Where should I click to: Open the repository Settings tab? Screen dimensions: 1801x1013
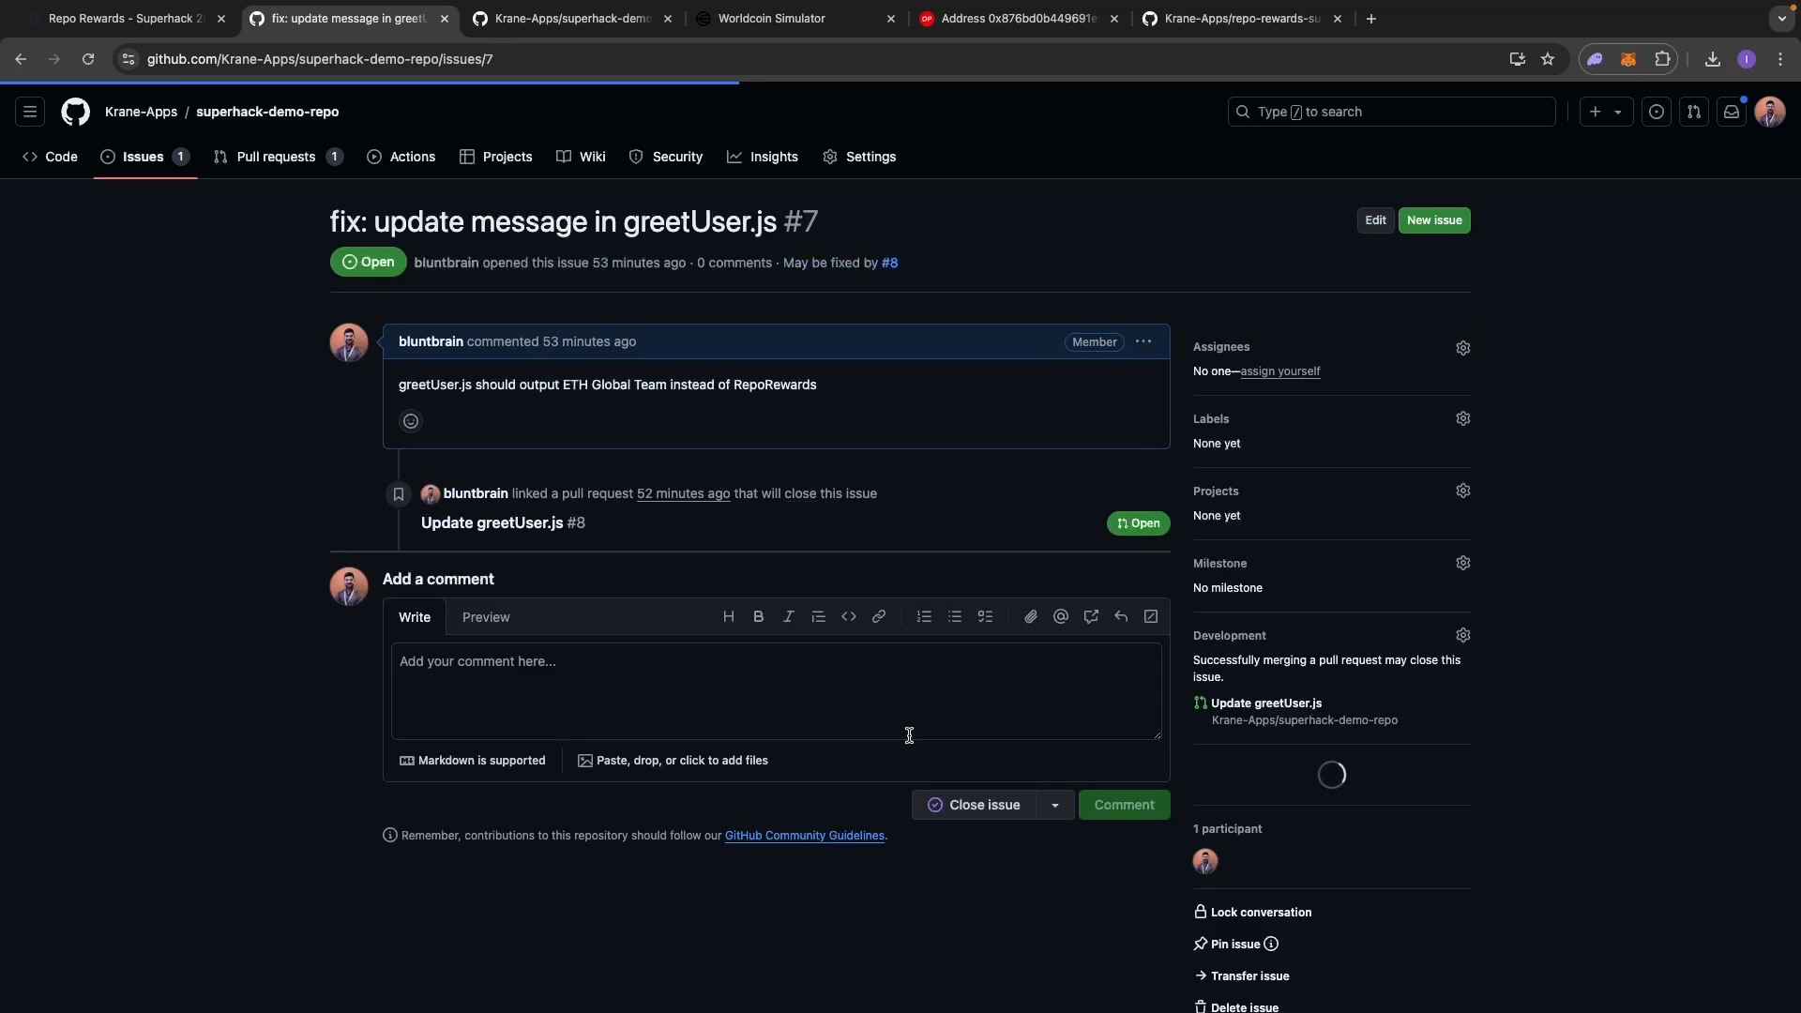[859, 157]
